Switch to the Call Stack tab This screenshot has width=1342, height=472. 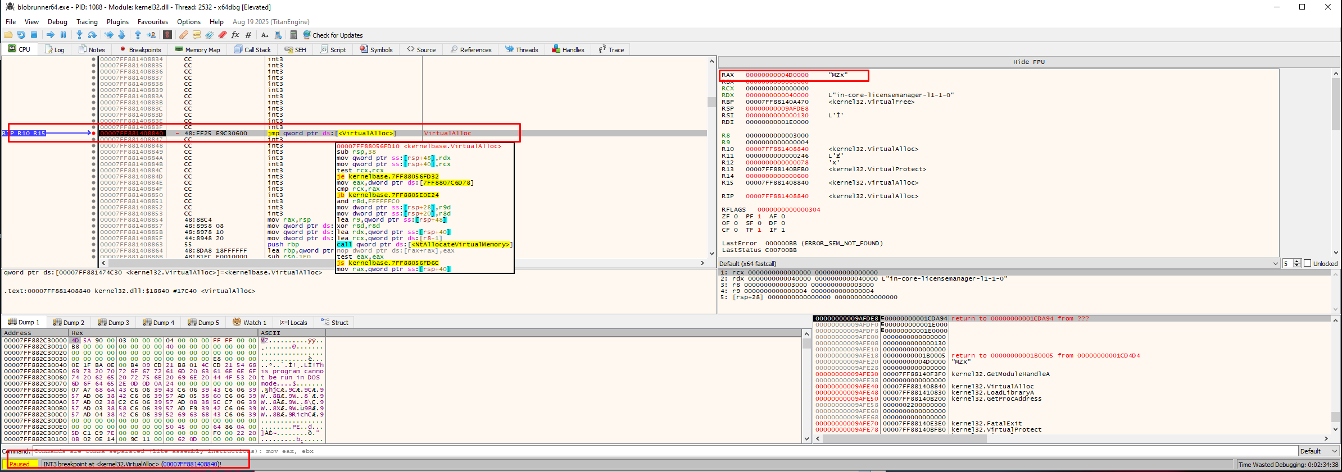pyautogui.click(x=252, y=49)
